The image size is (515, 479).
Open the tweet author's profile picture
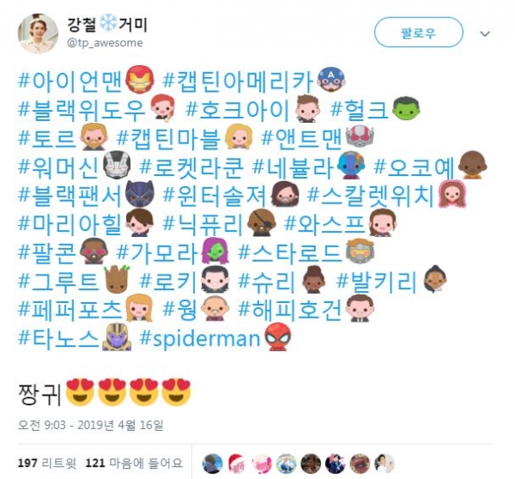(x=38, y=33)
